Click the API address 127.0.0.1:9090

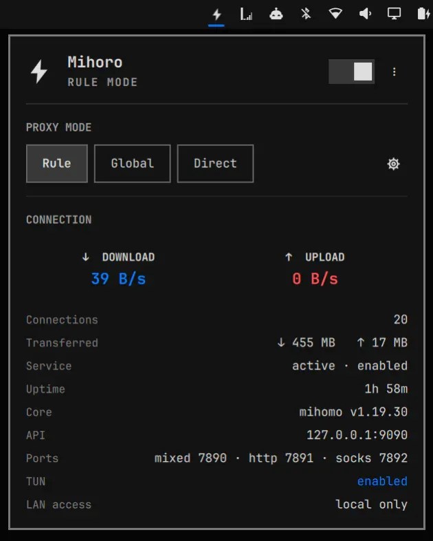(x=357, y=435)
